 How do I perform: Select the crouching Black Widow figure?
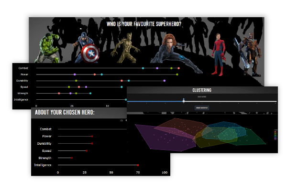point(176,53)
